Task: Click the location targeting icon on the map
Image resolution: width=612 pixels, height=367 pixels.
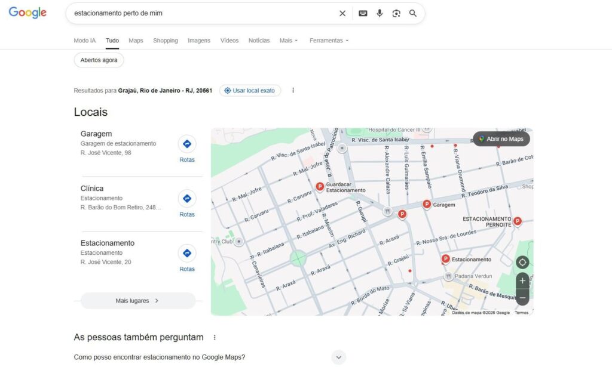Action: click(522, 263)
